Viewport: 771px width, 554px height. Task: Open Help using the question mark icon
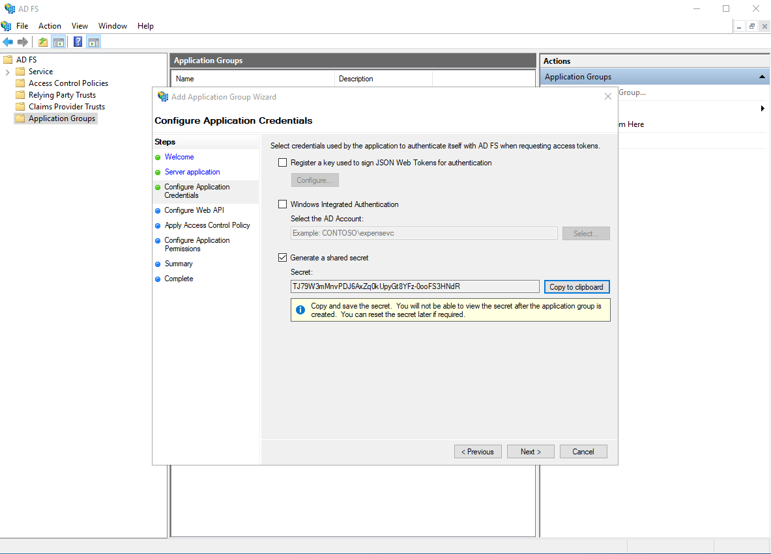pyautogui.click(x=77, y=42)
